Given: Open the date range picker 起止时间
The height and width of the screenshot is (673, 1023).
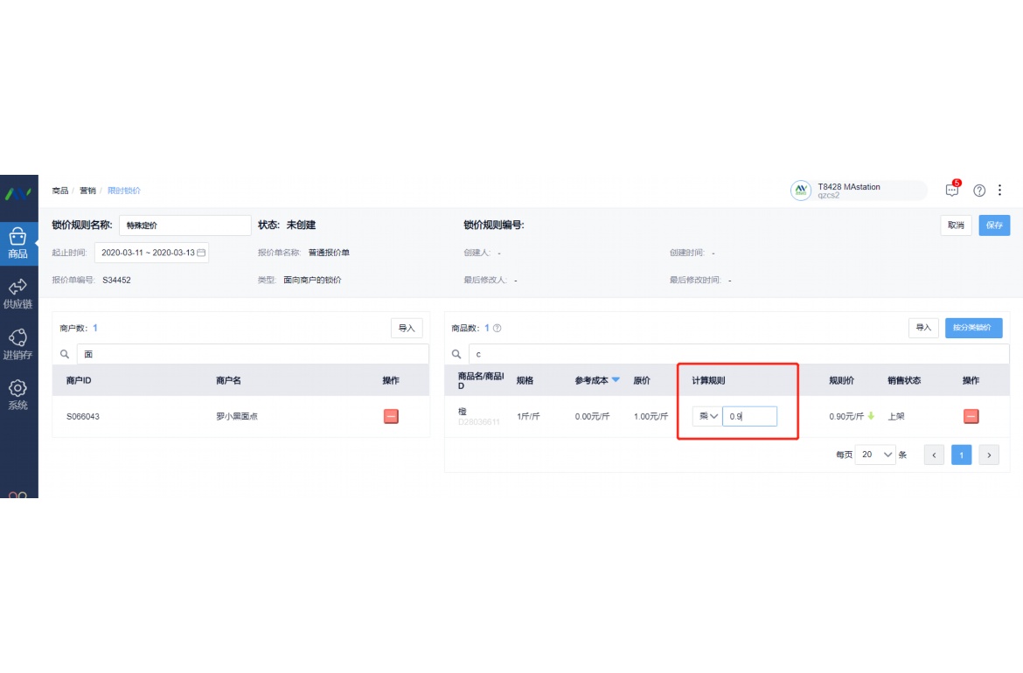Looking at the screenshot, I should click(152, 253).
